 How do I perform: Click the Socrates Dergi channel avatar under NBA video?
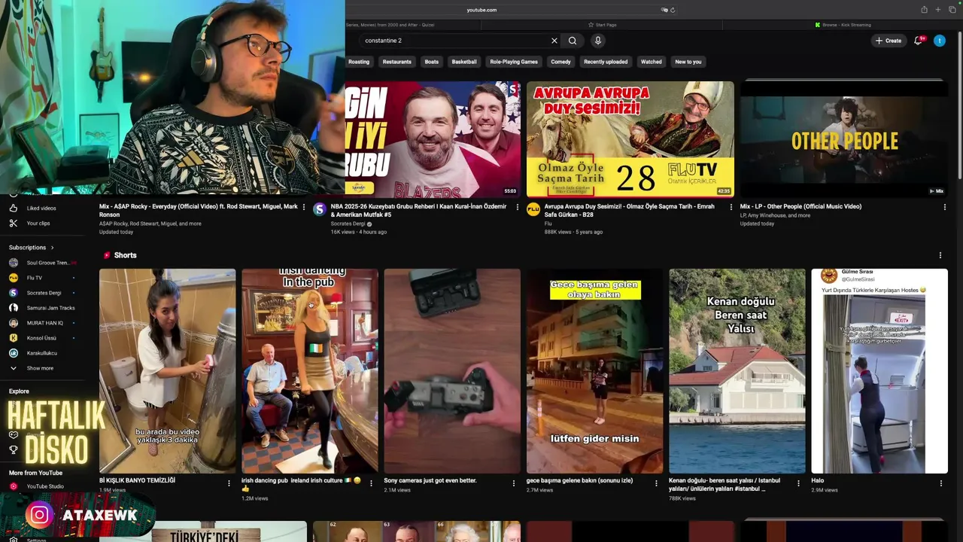[320, 209]
